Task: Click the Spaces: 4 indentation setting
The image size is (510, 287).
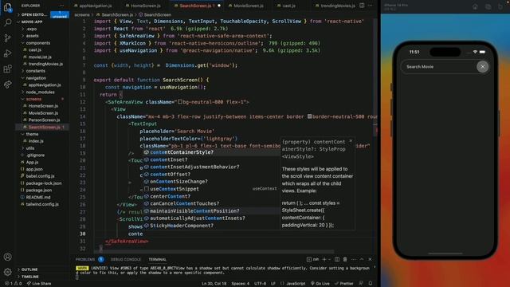Action: click(x=241, y=284)
